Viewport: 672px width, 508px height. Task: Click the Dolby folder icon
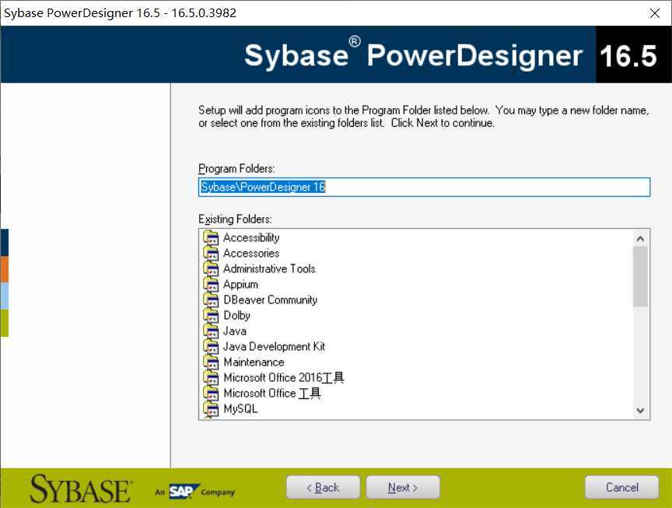pyautogui.click(x=211, y=316)
